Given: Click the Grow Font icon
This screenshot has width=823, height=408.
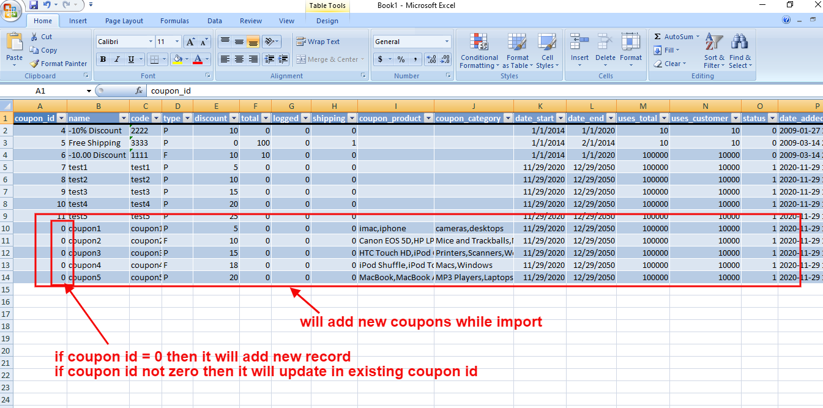Looking at the screenshot, I should click(x=190, y=42).
